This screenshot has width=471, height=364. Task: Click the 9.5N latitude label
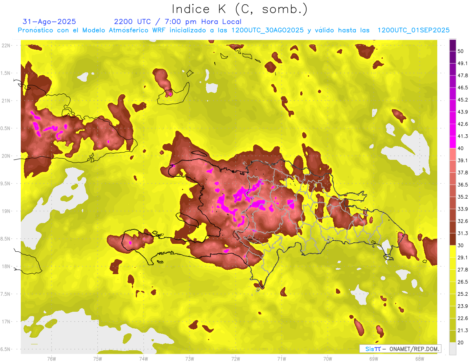pos(6,183)
